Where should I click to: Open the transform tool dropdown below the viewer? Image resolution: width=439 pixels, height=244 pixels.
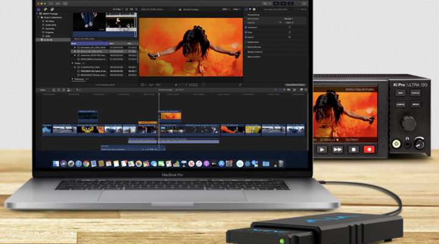(143, 85)
